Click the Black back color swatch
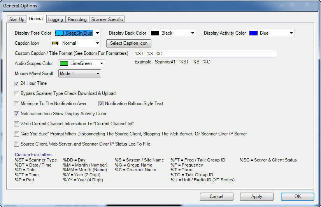This screenshot has height=207, width=321. coord(155,33)
